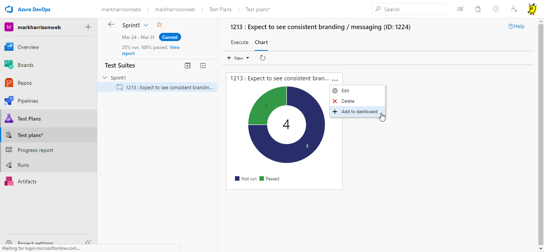Go back using the left arrow
This screenshot has width=544, height=252.
click(111, 25)
